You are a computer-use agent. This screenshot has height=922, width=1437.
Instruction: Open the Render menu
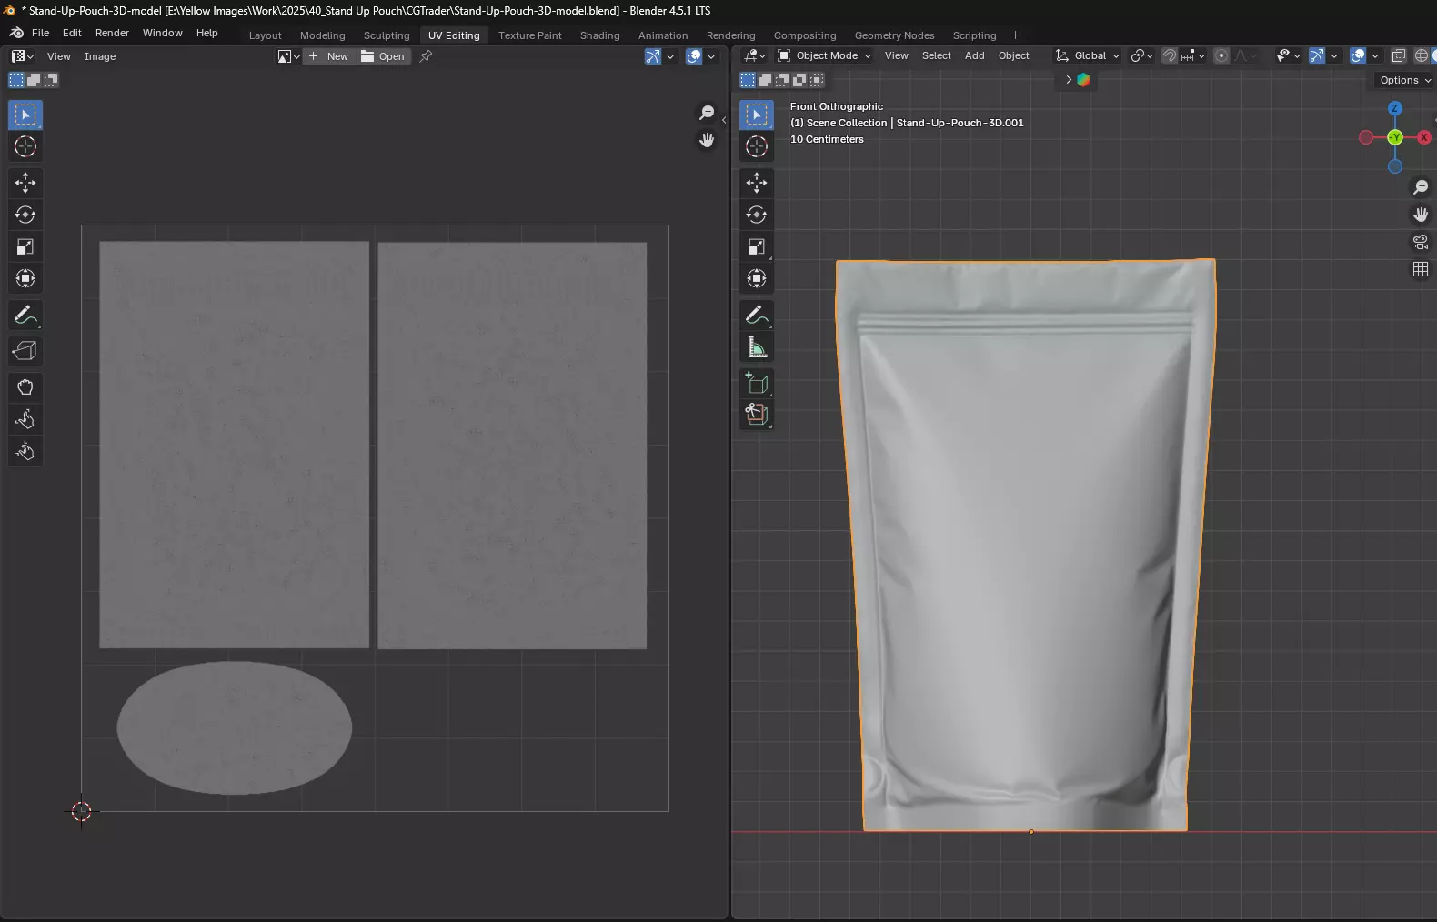click(x=112, y=33)
